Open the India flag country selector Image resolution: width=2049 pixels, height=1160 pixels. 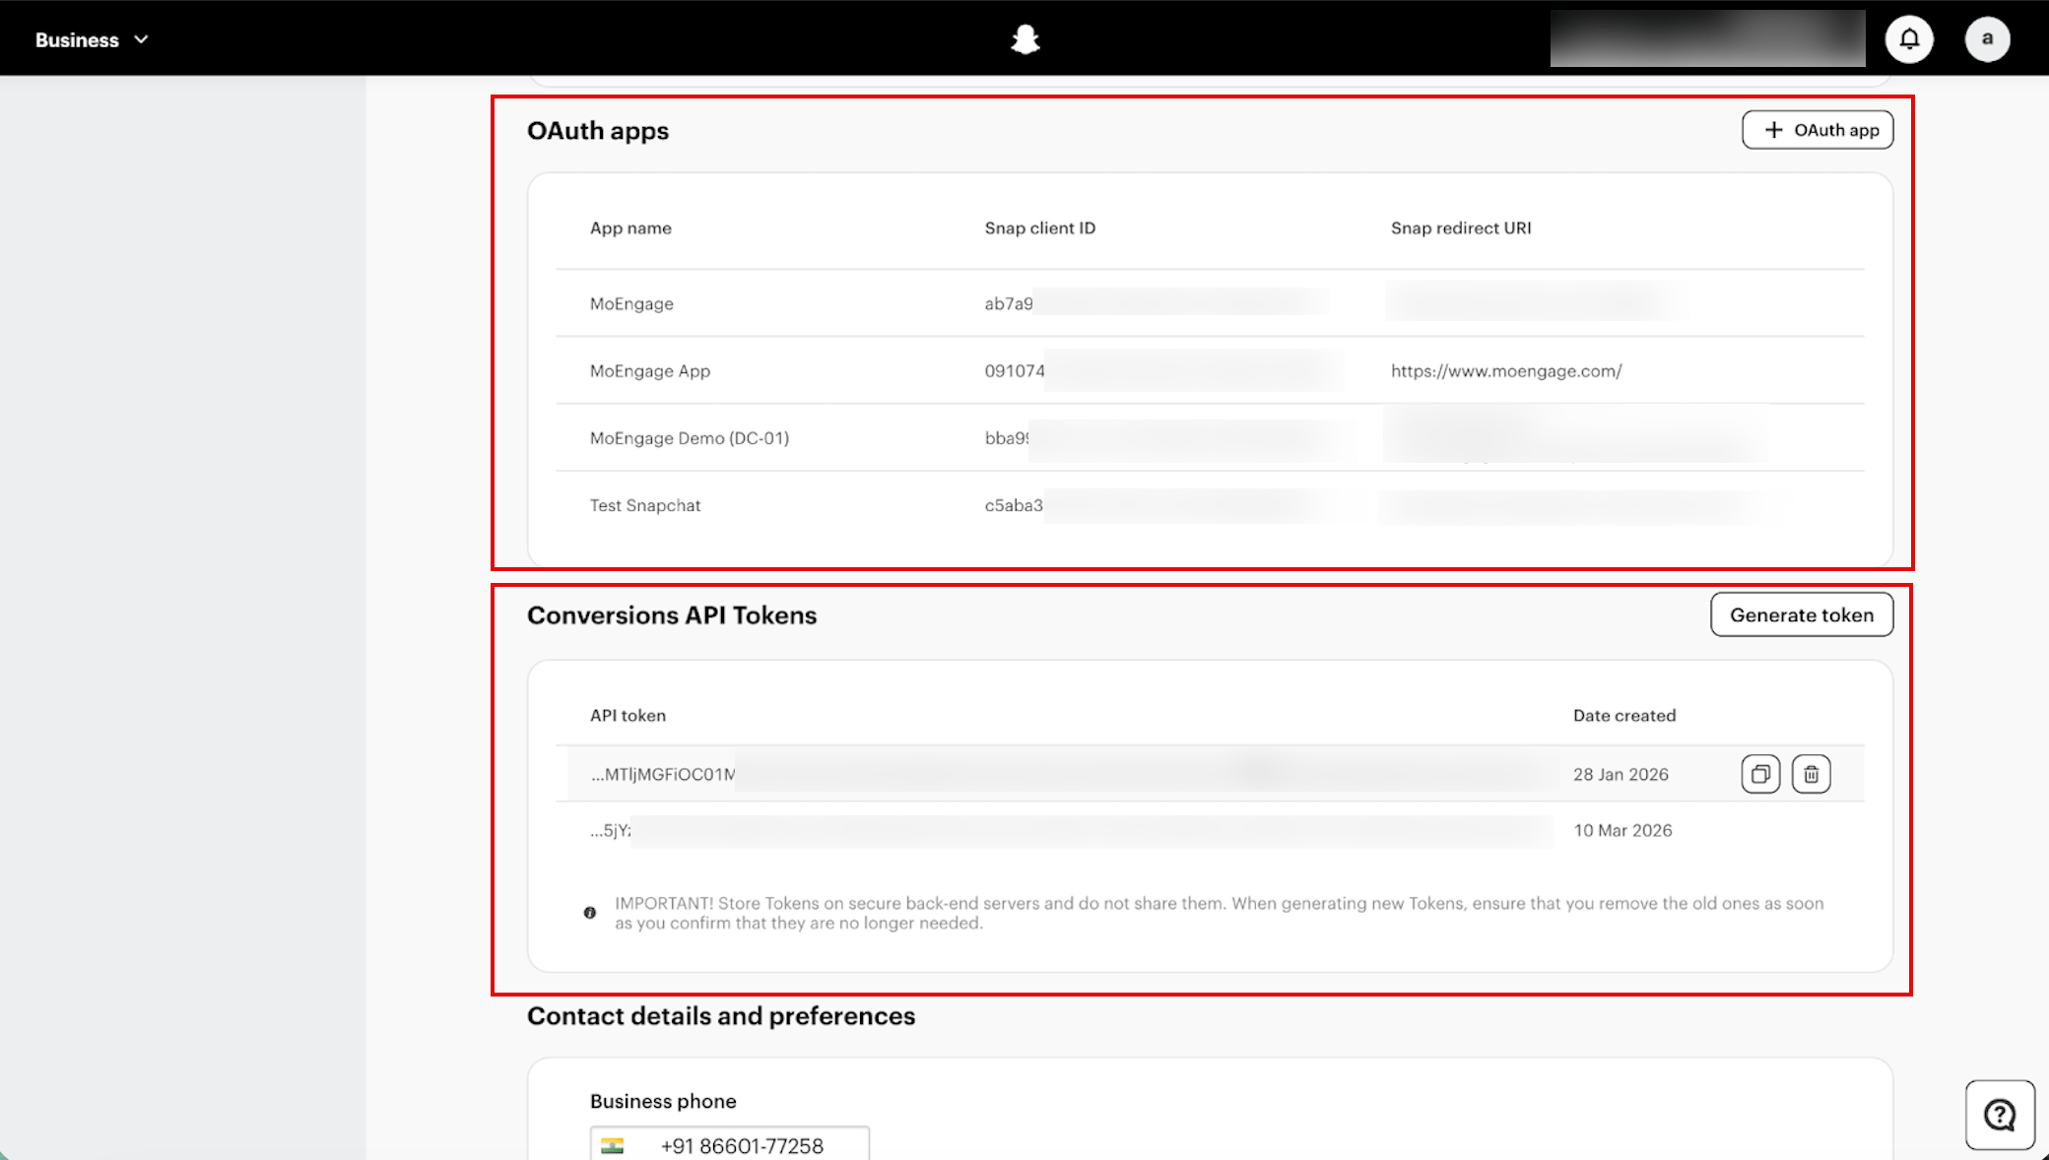(x=613, y=1146)
